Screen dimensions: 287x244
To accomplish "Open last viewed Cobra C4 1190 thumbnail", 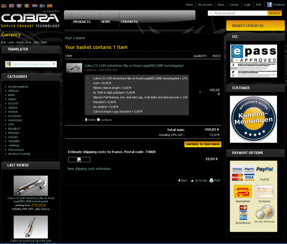I will click(x=31, y=186).
